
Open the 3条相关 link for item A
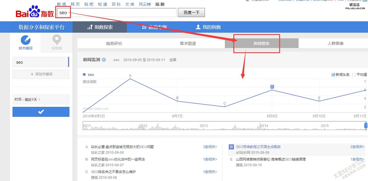tap(210, 147)
